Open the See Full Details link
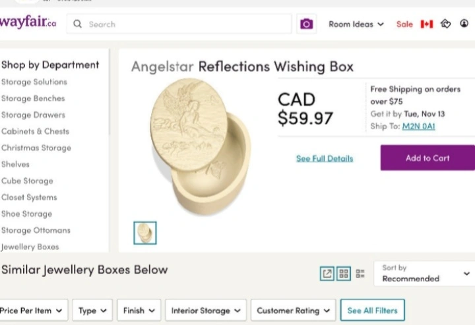This screenshot has height=325, width=475. (325, 159)
